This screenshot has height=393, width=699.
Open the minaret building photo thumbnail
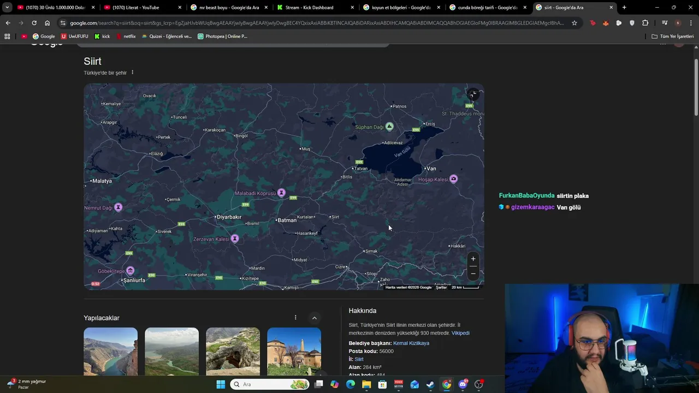coord(294,352)
